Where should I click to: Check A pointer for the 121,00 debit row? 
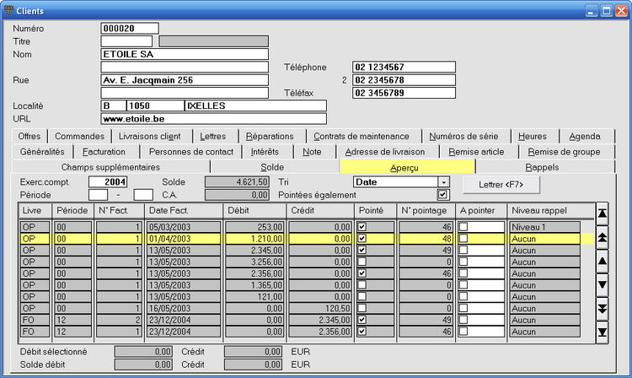463,296
